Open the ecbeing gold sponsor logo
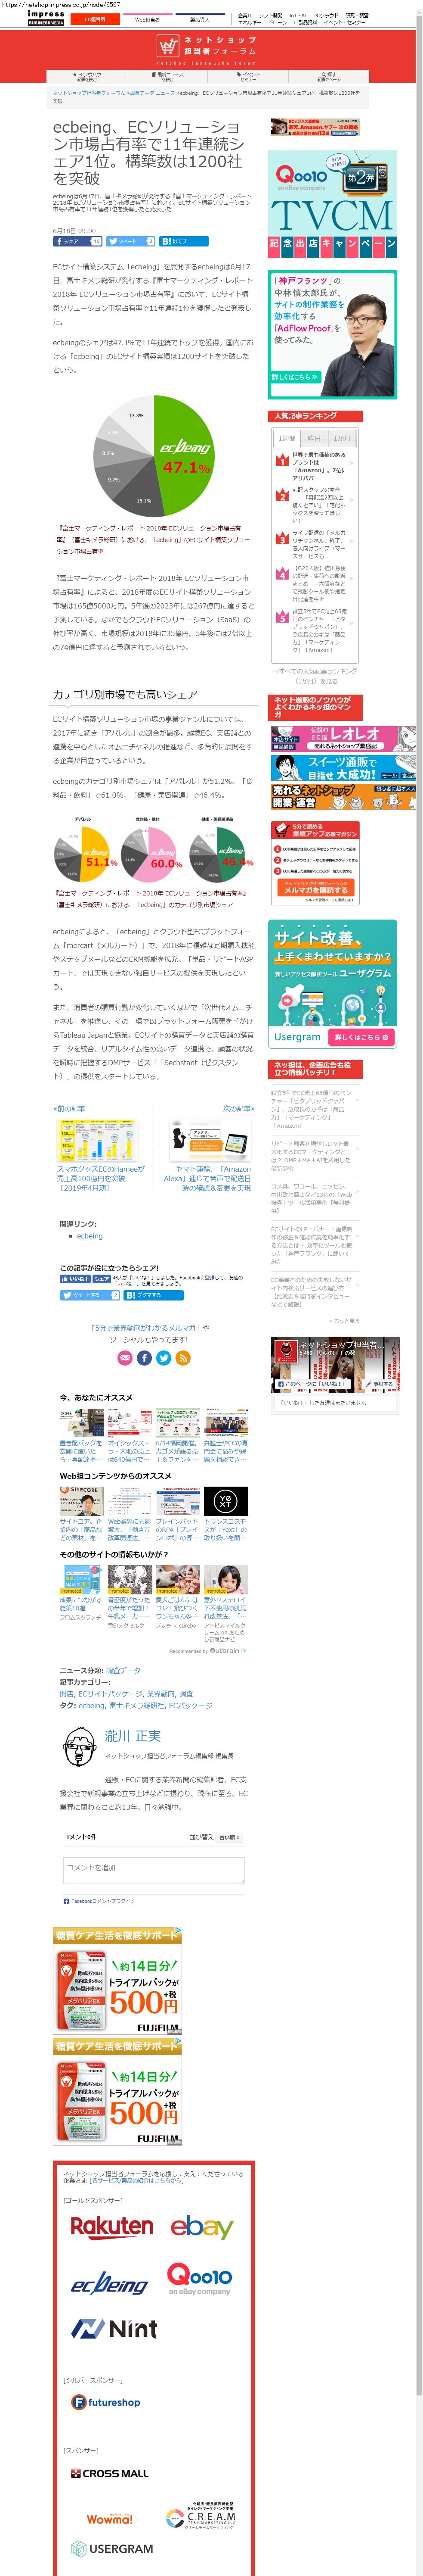This screenshot has width=423, height=2576. (x=110, y=2283)
